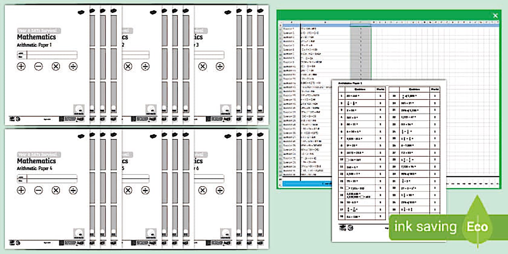The image size is (508, 254).
Task: Click the divide symbol on Paper 3 cover
Action: point(220,67)
